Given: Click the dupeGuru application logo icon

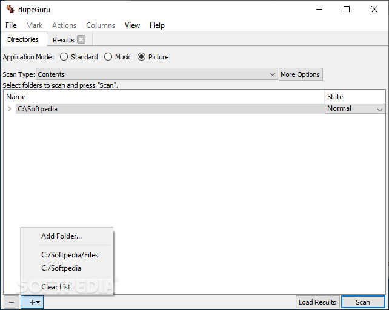Looking at the screenshot, I should pyautogui.click(x=10, y=10).
